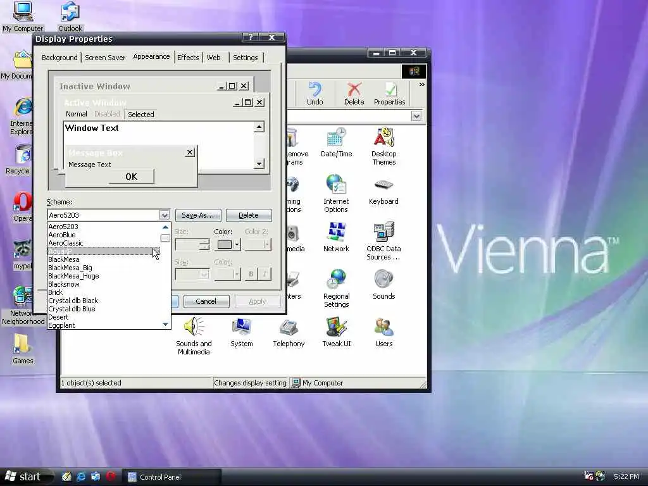648x486 pixels.
Task: Open ODBC Data Sources icon
Action: tap(383, 241)
